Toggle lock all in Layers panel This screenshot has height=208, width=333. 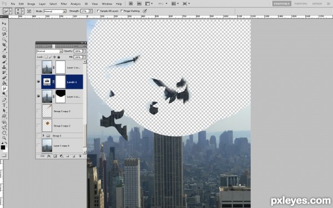pos(59,57)
